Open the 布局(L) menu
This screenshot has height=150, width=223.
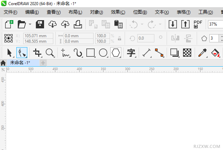point(75,12)
